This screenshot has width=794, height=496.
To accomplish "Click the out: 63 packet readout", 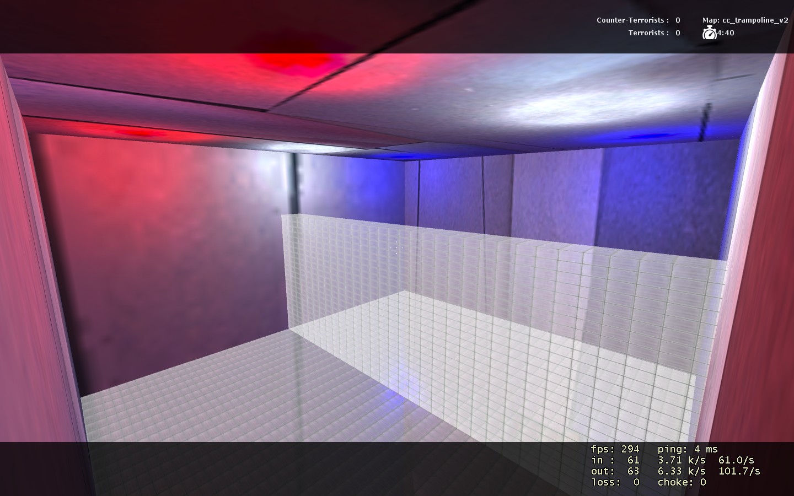I will pos(615,471).
